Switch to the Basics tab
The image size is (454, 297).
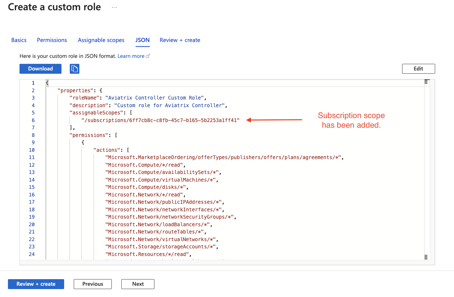pos(19,40)
